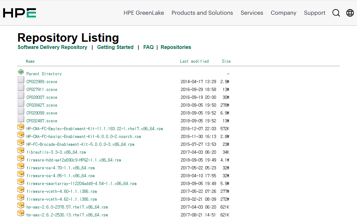
Task: Click the date 2015-07-27 13:53
Action: coord(198,145)
